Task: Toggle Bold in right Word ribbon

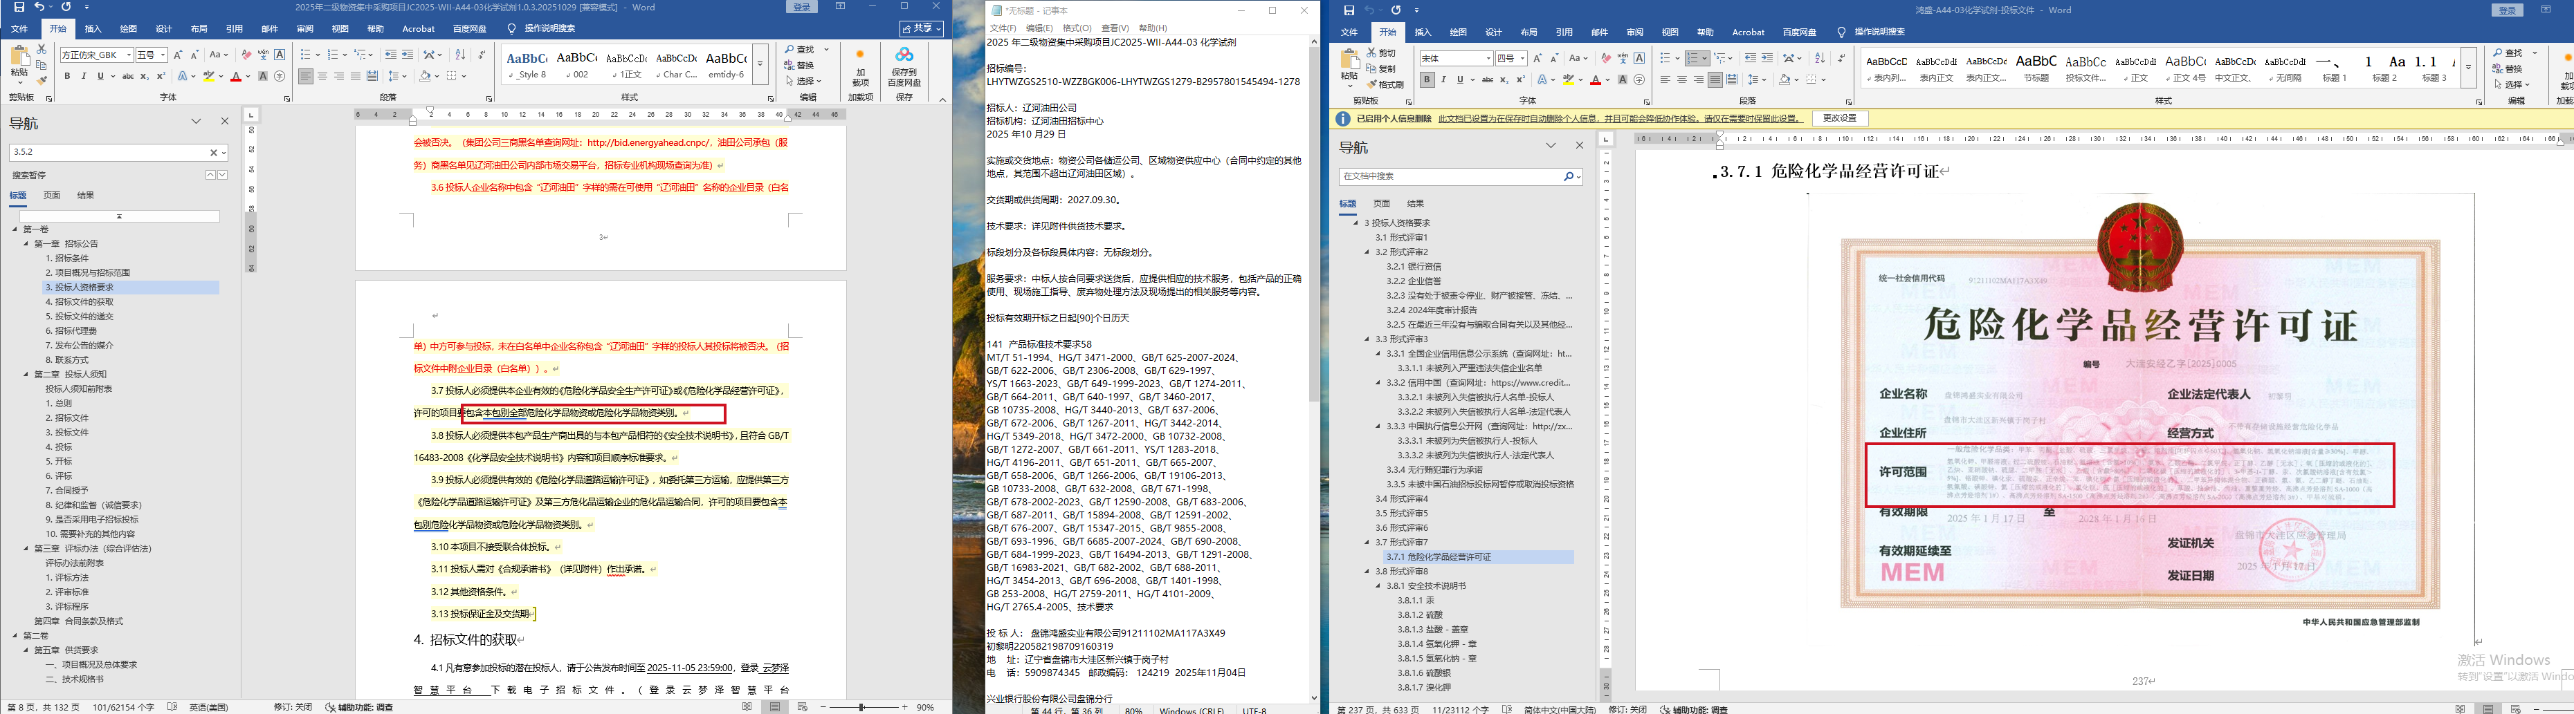Action: tap(1427, 80)
